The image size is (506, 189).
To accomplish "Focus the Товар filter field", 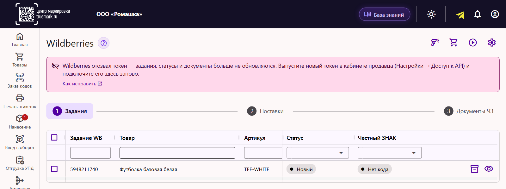I will tap(177, 153).
